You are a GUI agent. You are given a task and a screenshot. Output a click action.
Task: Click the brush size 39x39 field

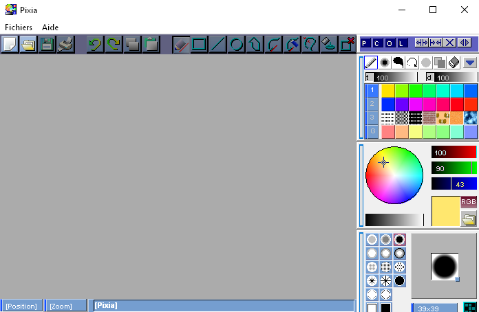433,307
